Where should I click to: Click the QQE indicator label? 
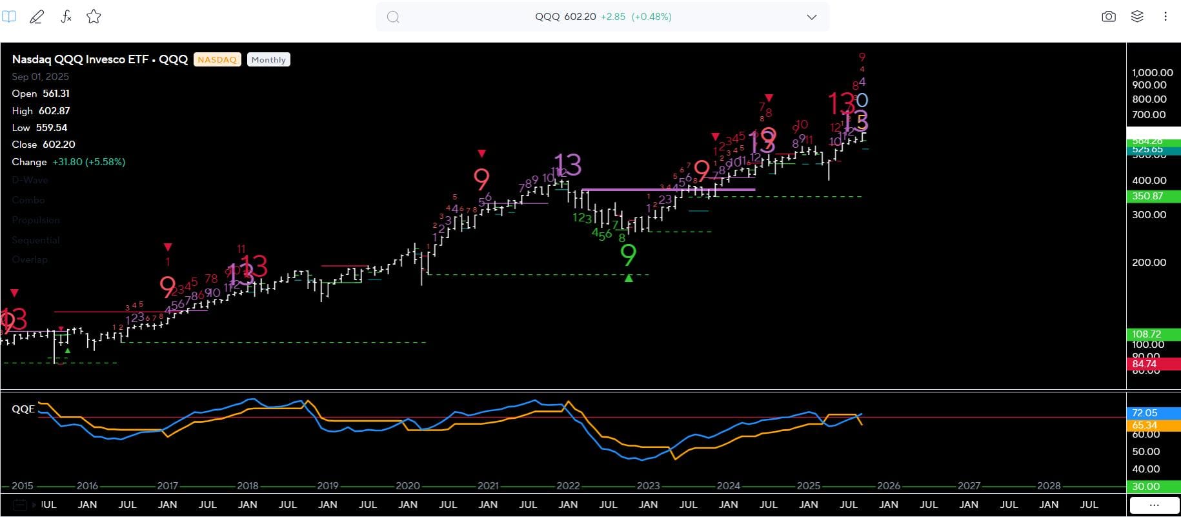23,409
